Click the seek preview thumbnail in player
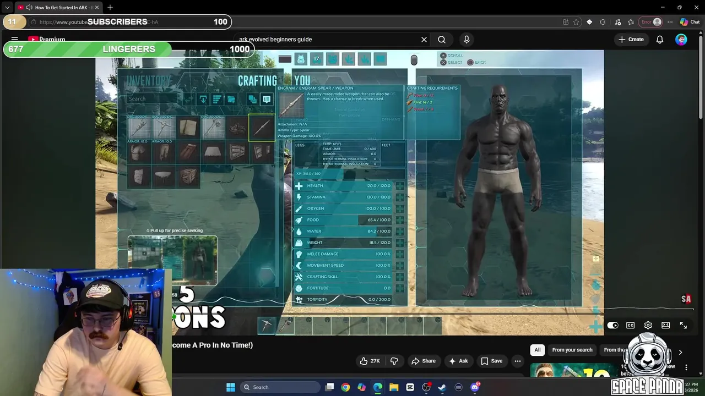This screenshot has width=705, height=396. (172, 260)
